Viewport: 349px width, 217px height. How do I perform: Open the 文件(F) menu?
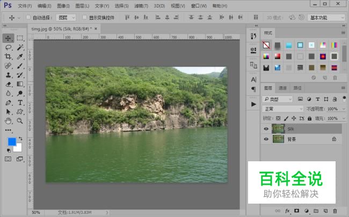pyautogui.click(x=25, y=6)
